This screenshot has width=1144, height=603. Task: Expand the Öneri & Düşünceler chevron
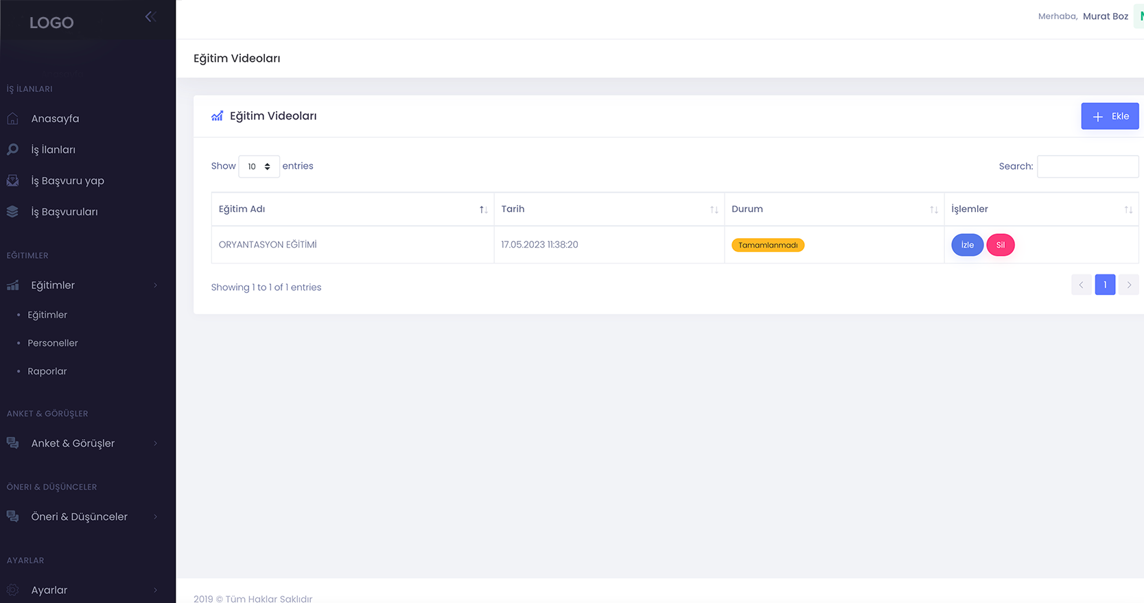[x=156, y=517]
